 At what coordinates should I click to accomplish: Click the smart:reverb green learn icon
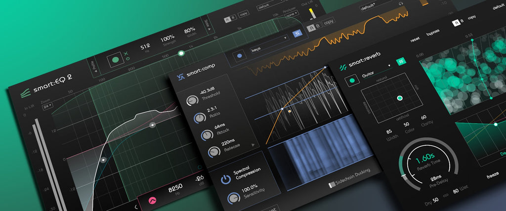(x=401, y=61)
